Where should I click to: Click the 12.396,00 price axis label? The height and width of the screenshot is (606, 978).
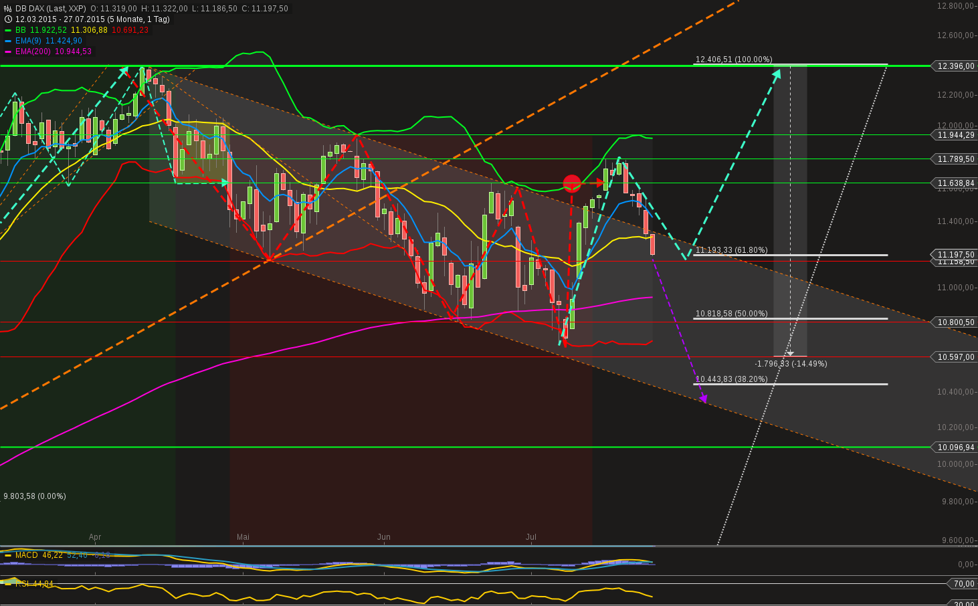click(x=955, y=66)
